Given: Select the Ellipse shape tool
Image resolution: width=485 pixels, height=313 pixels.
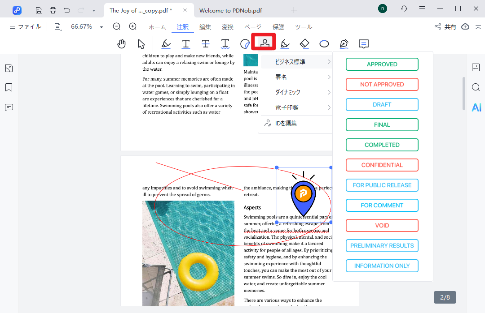Looking at the screenshot, I should click(324, 43).
